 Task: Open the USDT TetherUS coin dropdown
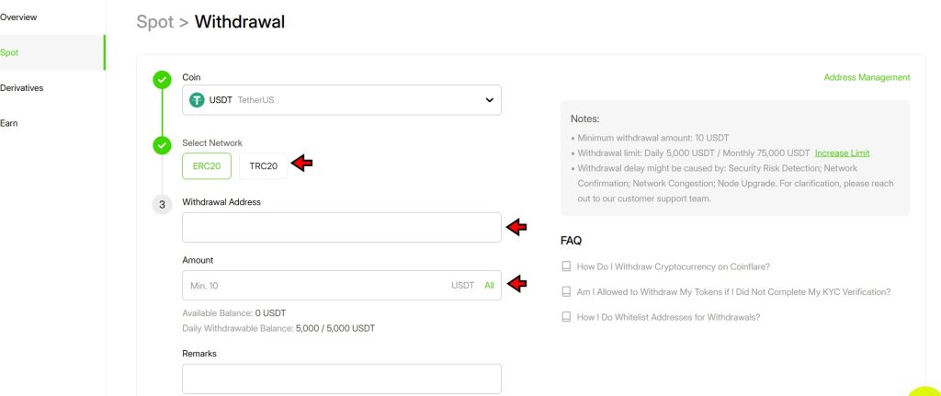click(x=342, y=100)
